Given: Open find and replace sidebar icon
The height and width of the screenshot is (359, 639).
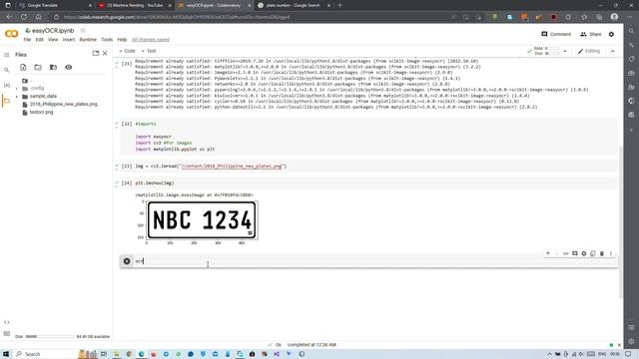Looking at the screenshot, I should click(7, 70).
